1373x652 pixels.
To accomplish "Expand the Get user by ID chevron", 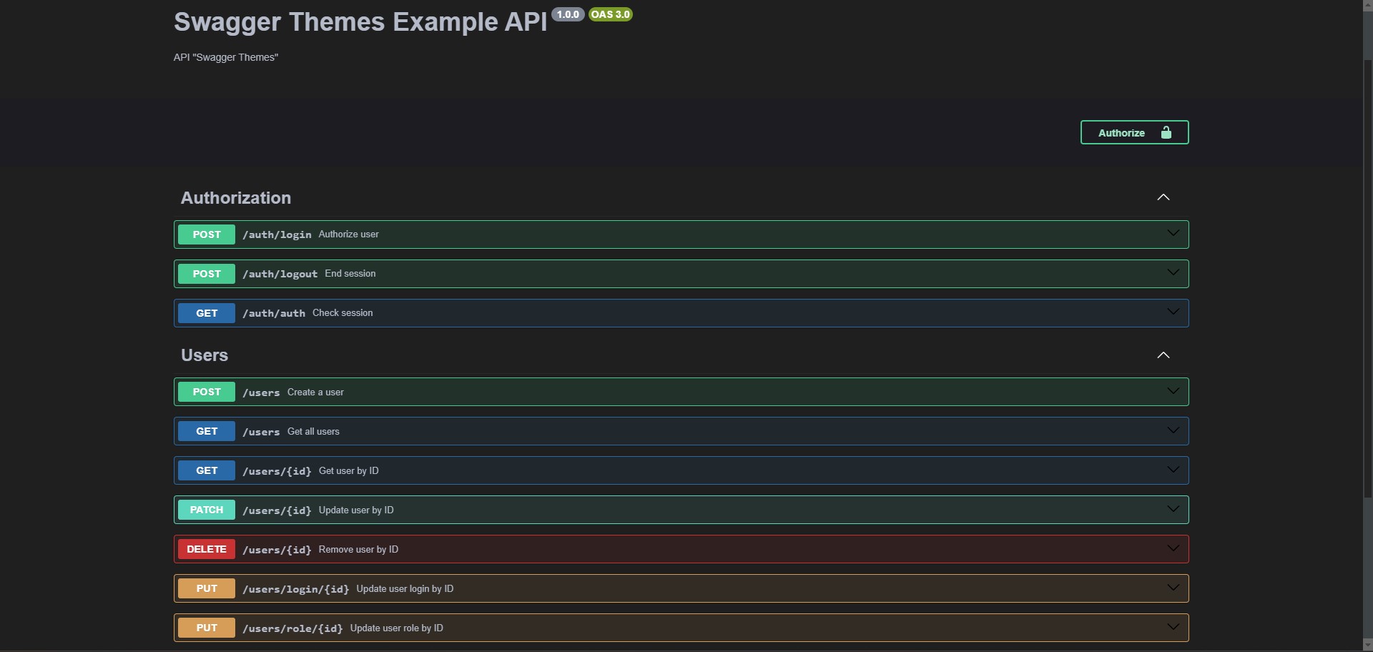I will pyautogui.click(x=1173, y=470).
